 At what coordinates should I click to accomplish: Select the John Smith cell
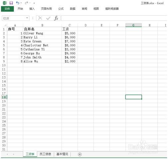pyautogui.click(x=42, y=57)
